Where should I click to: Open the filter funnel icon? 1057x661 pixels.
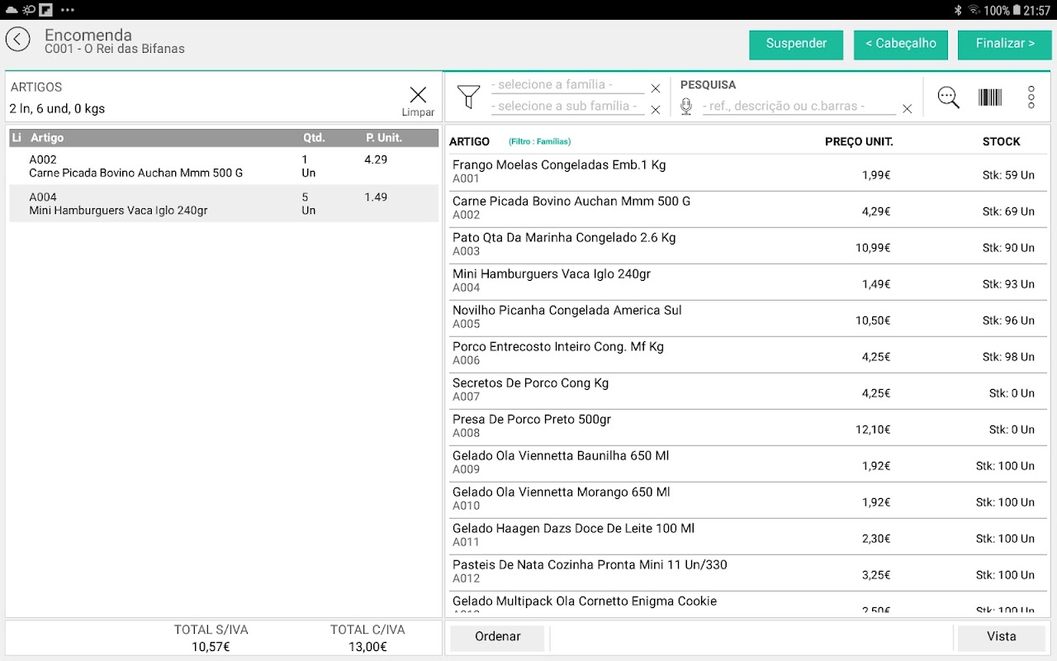pyautogui.click(x=468, y=97)
